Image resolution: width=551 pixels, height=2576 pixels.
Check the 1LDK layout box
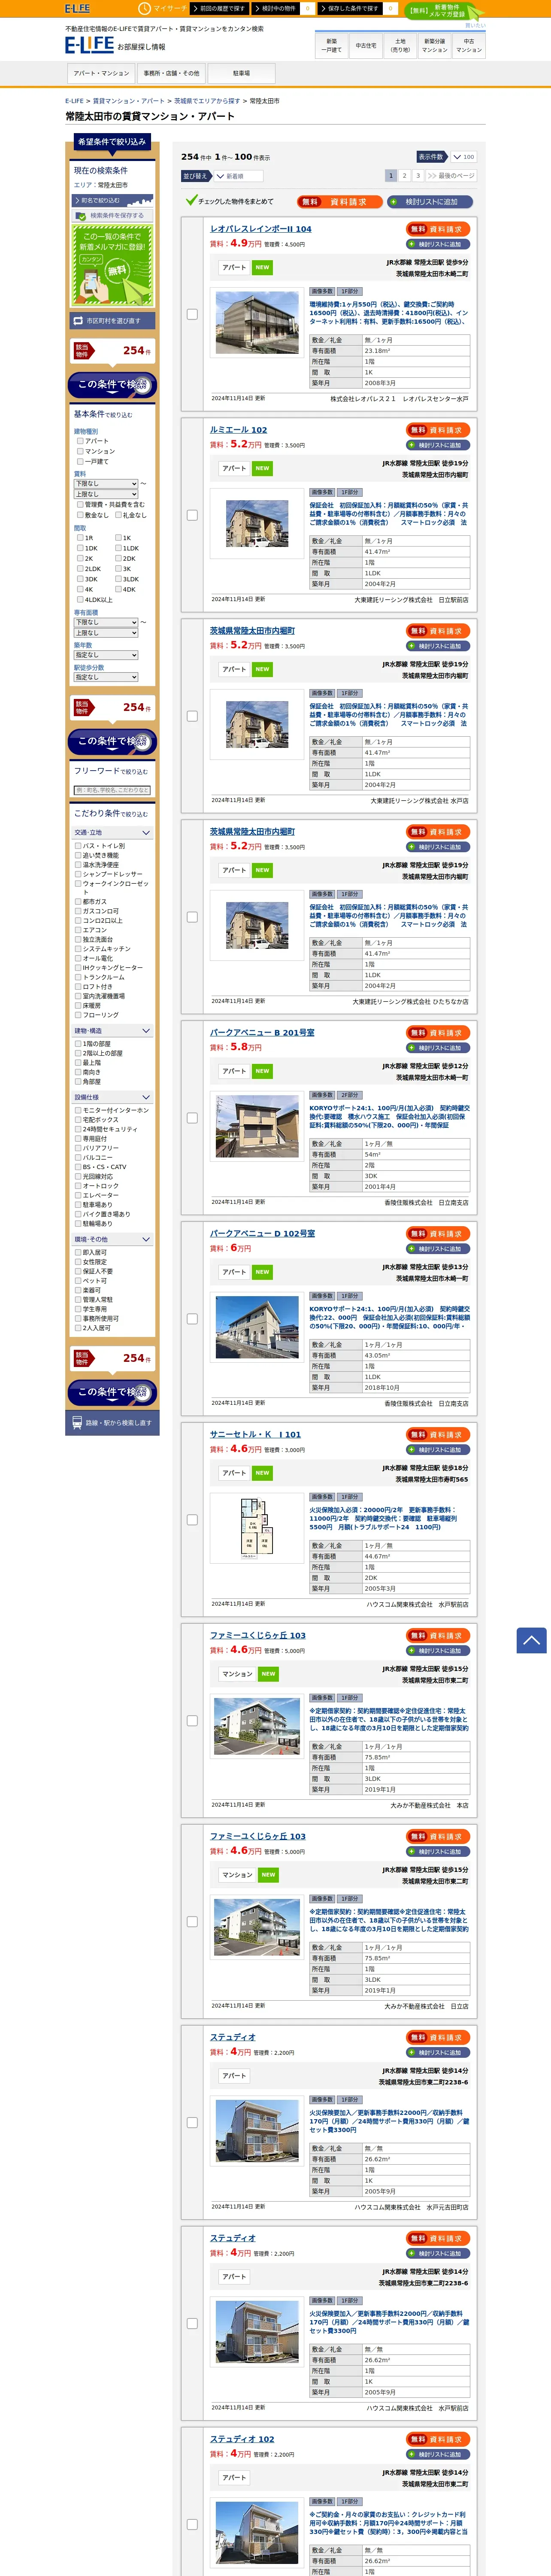(118, 548)
